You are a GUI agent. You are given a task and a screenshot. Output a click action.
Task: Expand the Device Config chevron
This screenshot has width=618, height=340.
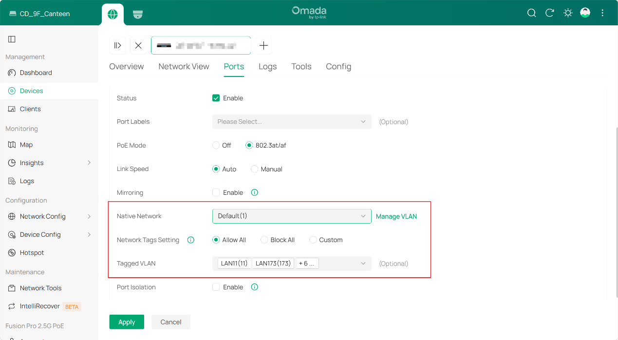pos(89,235)
